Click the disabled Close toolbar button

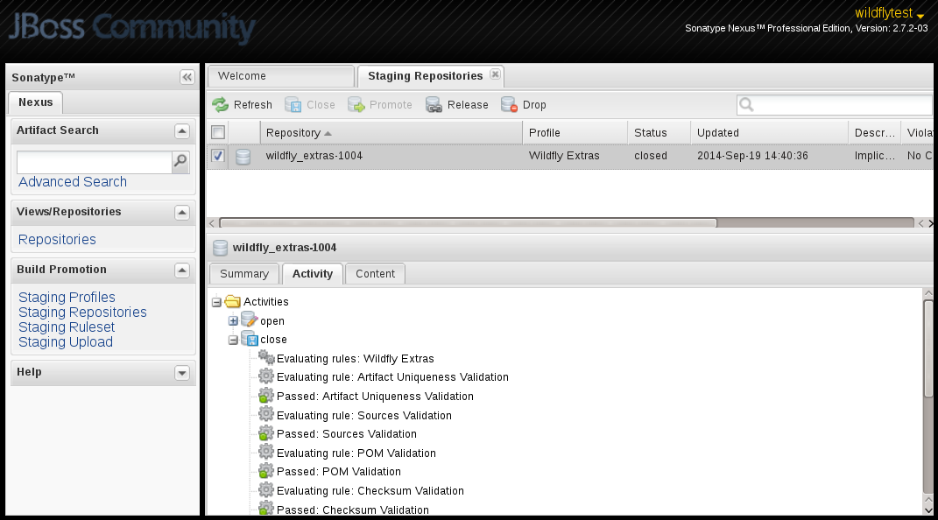click(310, 105)
